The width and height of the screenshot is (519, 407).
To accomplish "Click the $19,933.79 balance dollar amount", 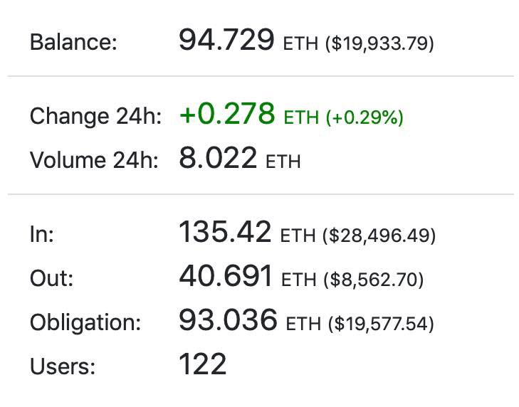I will 379,43.
